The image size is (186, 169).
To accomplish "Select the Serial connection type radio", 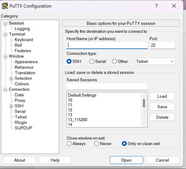I will (x=92, y=61).
